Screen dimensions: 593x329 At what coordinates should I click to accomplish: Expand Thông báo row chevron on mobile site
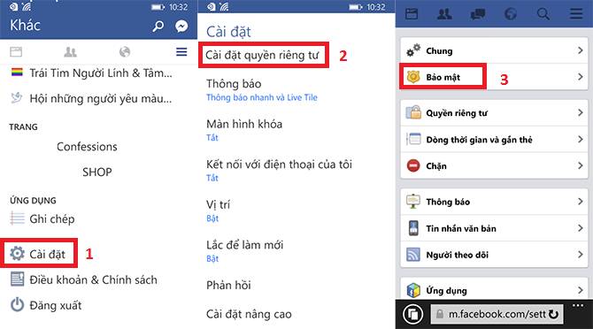coord(580,202)
